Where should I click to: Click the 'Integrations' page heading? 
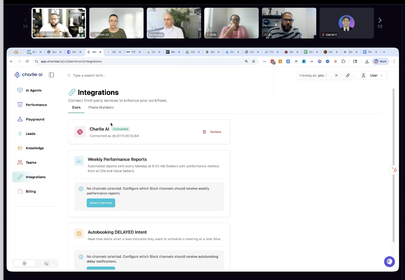tap(98, 92)
